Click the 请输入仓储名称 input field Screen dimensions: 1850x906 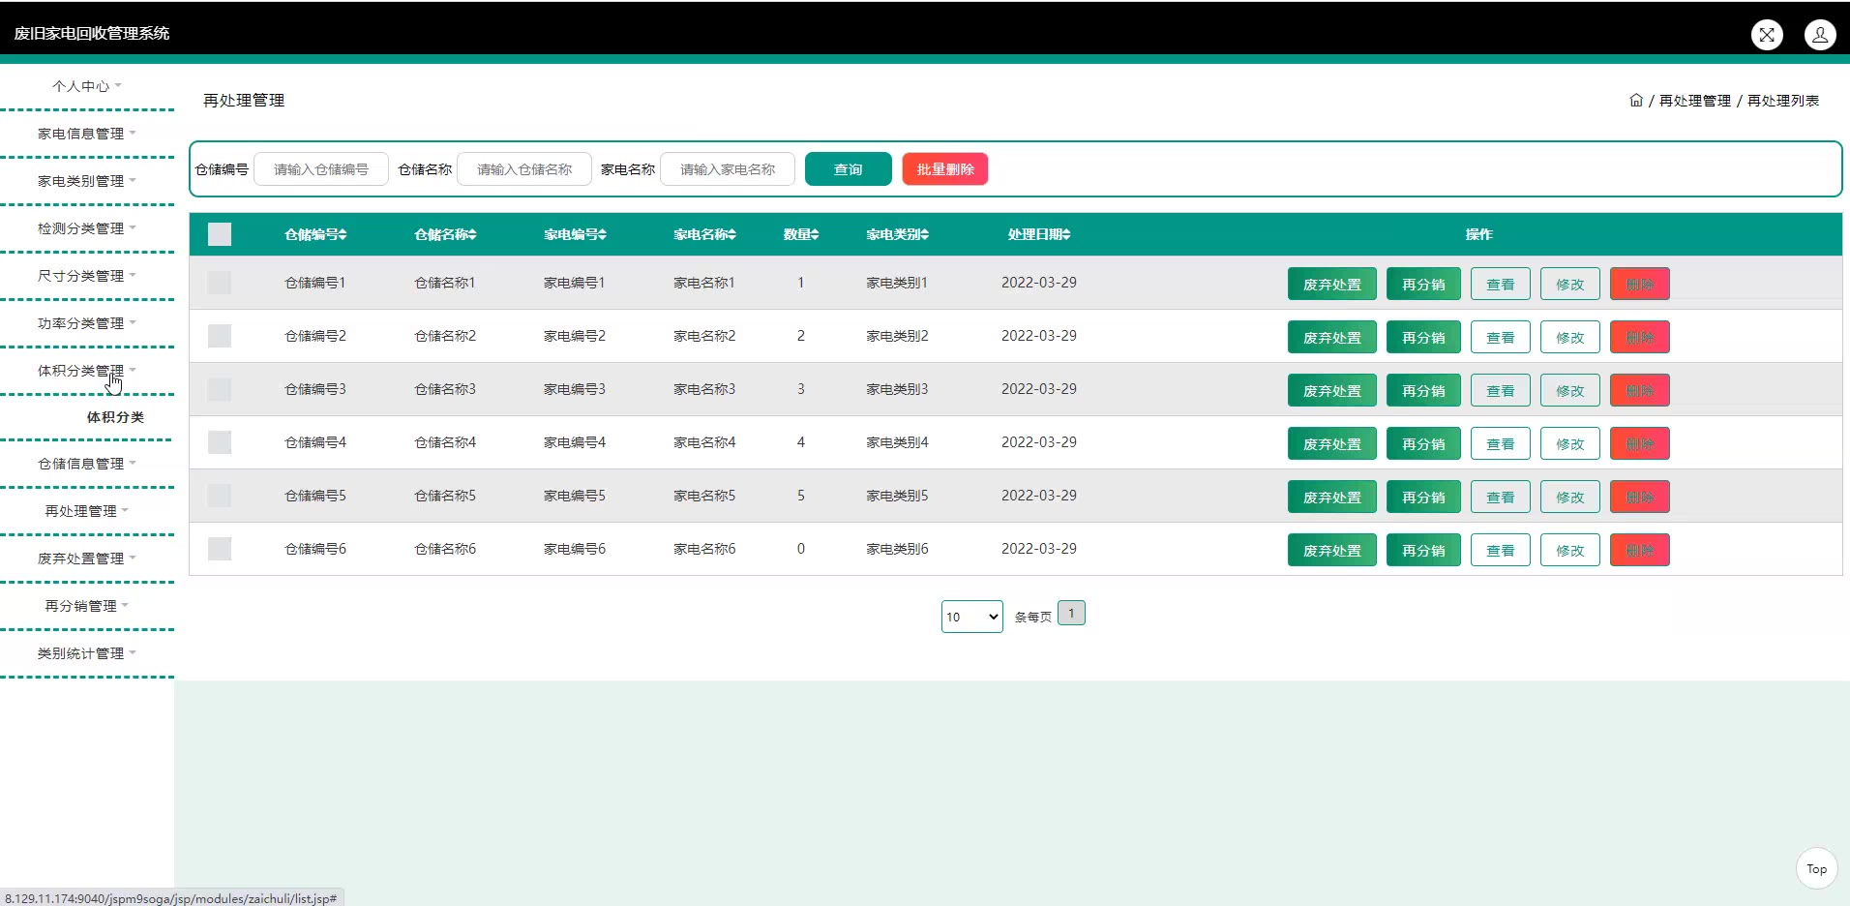pyautogui.click(x=523, y=169)
